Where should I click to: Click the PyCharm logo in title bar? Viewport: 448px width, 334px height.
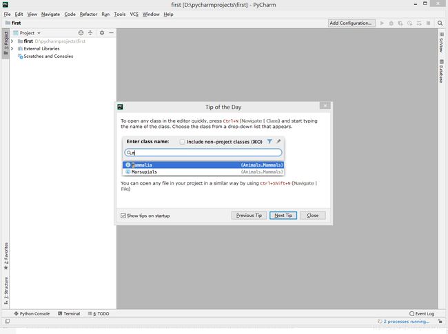[6, 5]
